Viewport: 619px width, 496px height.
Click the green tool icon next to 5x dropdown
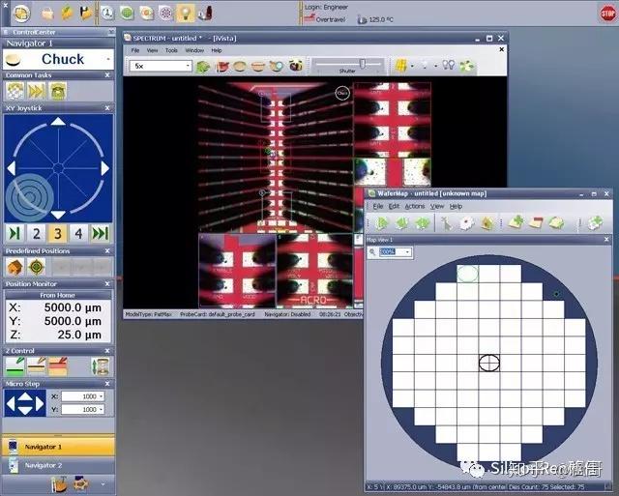(203, 66)
